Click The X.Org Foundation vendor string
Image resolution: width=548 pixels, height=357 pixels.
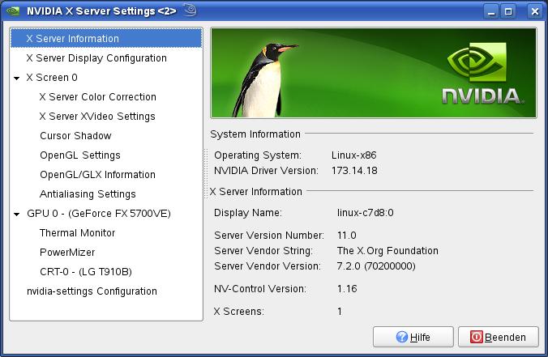387,251
